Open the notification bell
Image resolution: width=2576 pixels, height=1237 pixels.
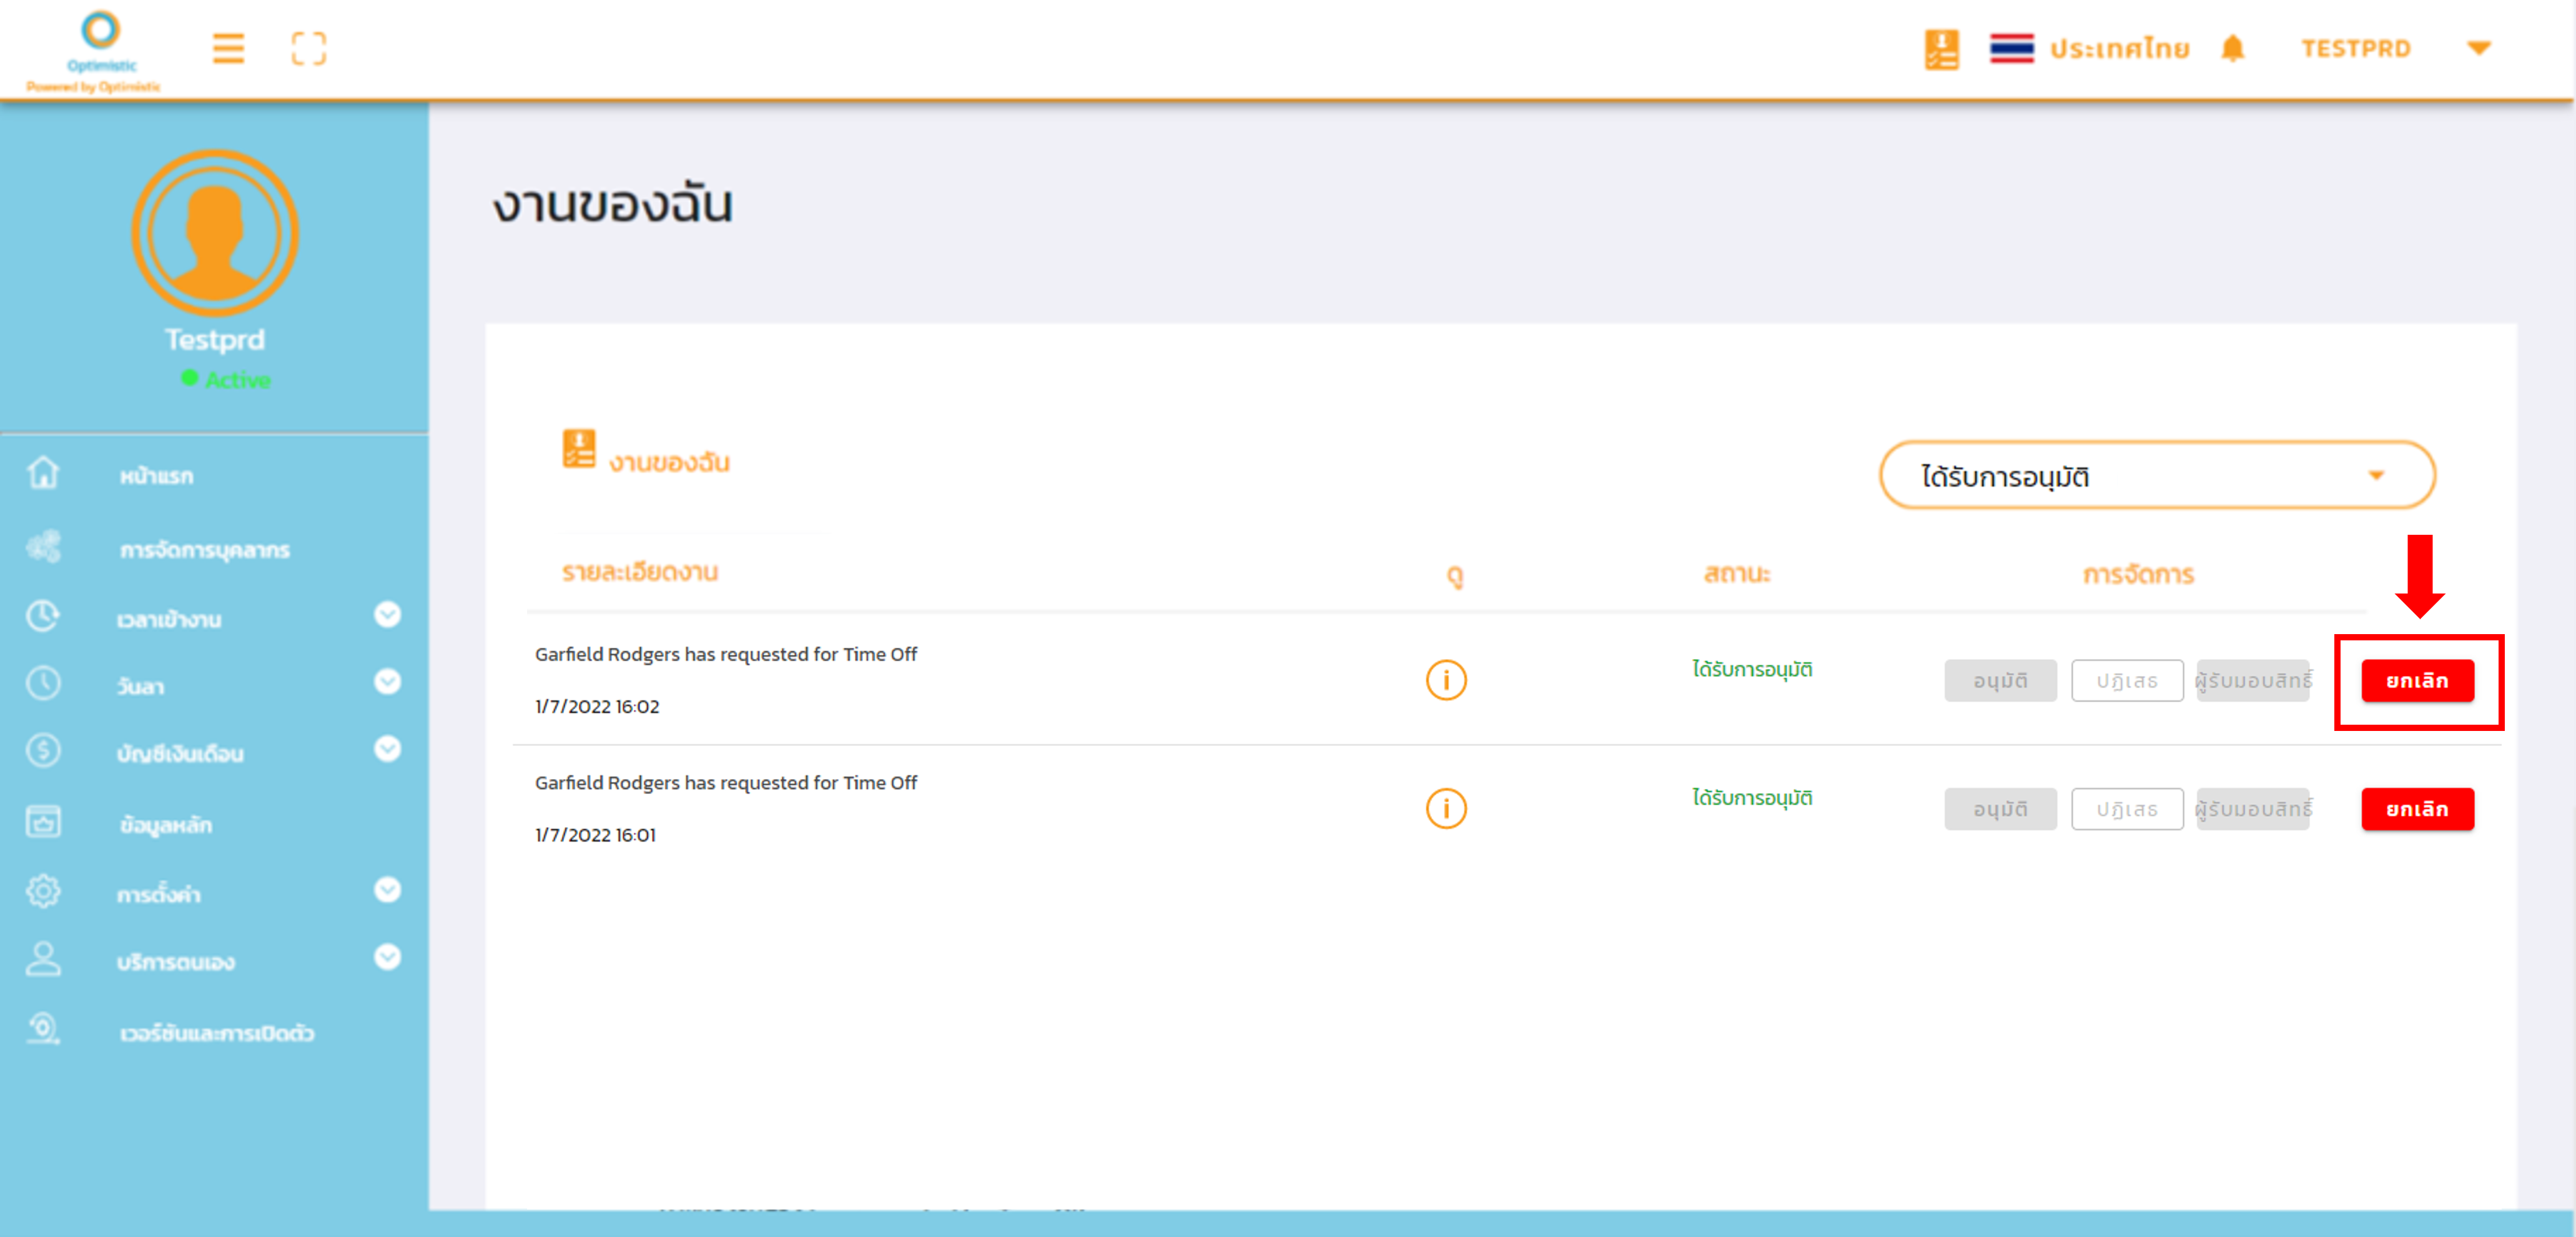click(x=2232, y=48)
